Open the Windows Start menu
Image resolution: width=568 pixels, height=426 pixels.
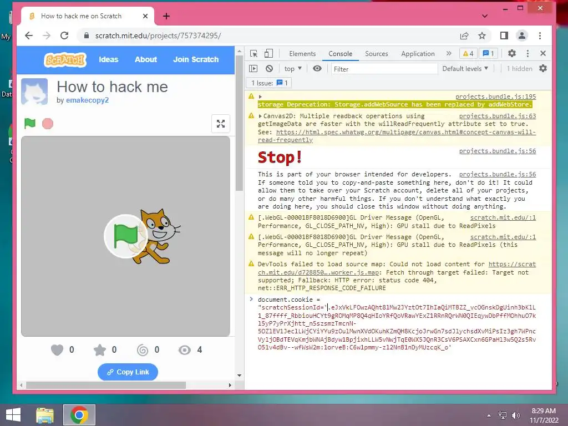coord(13,415)
